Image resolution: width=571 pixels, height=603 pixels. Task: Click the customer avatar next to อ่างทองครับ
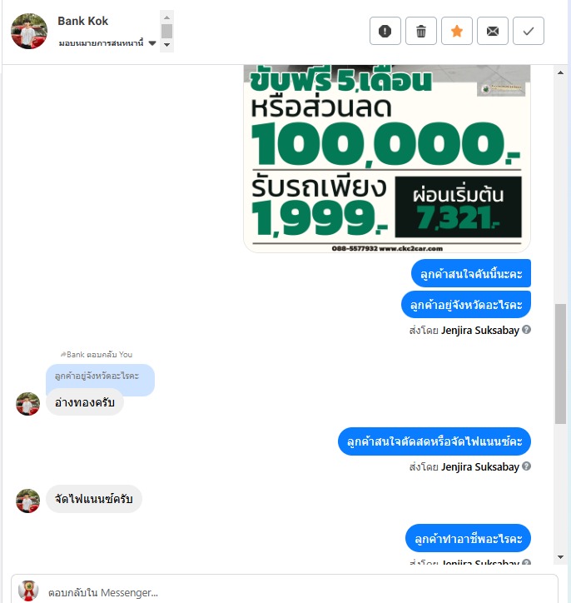click(27, 404)
